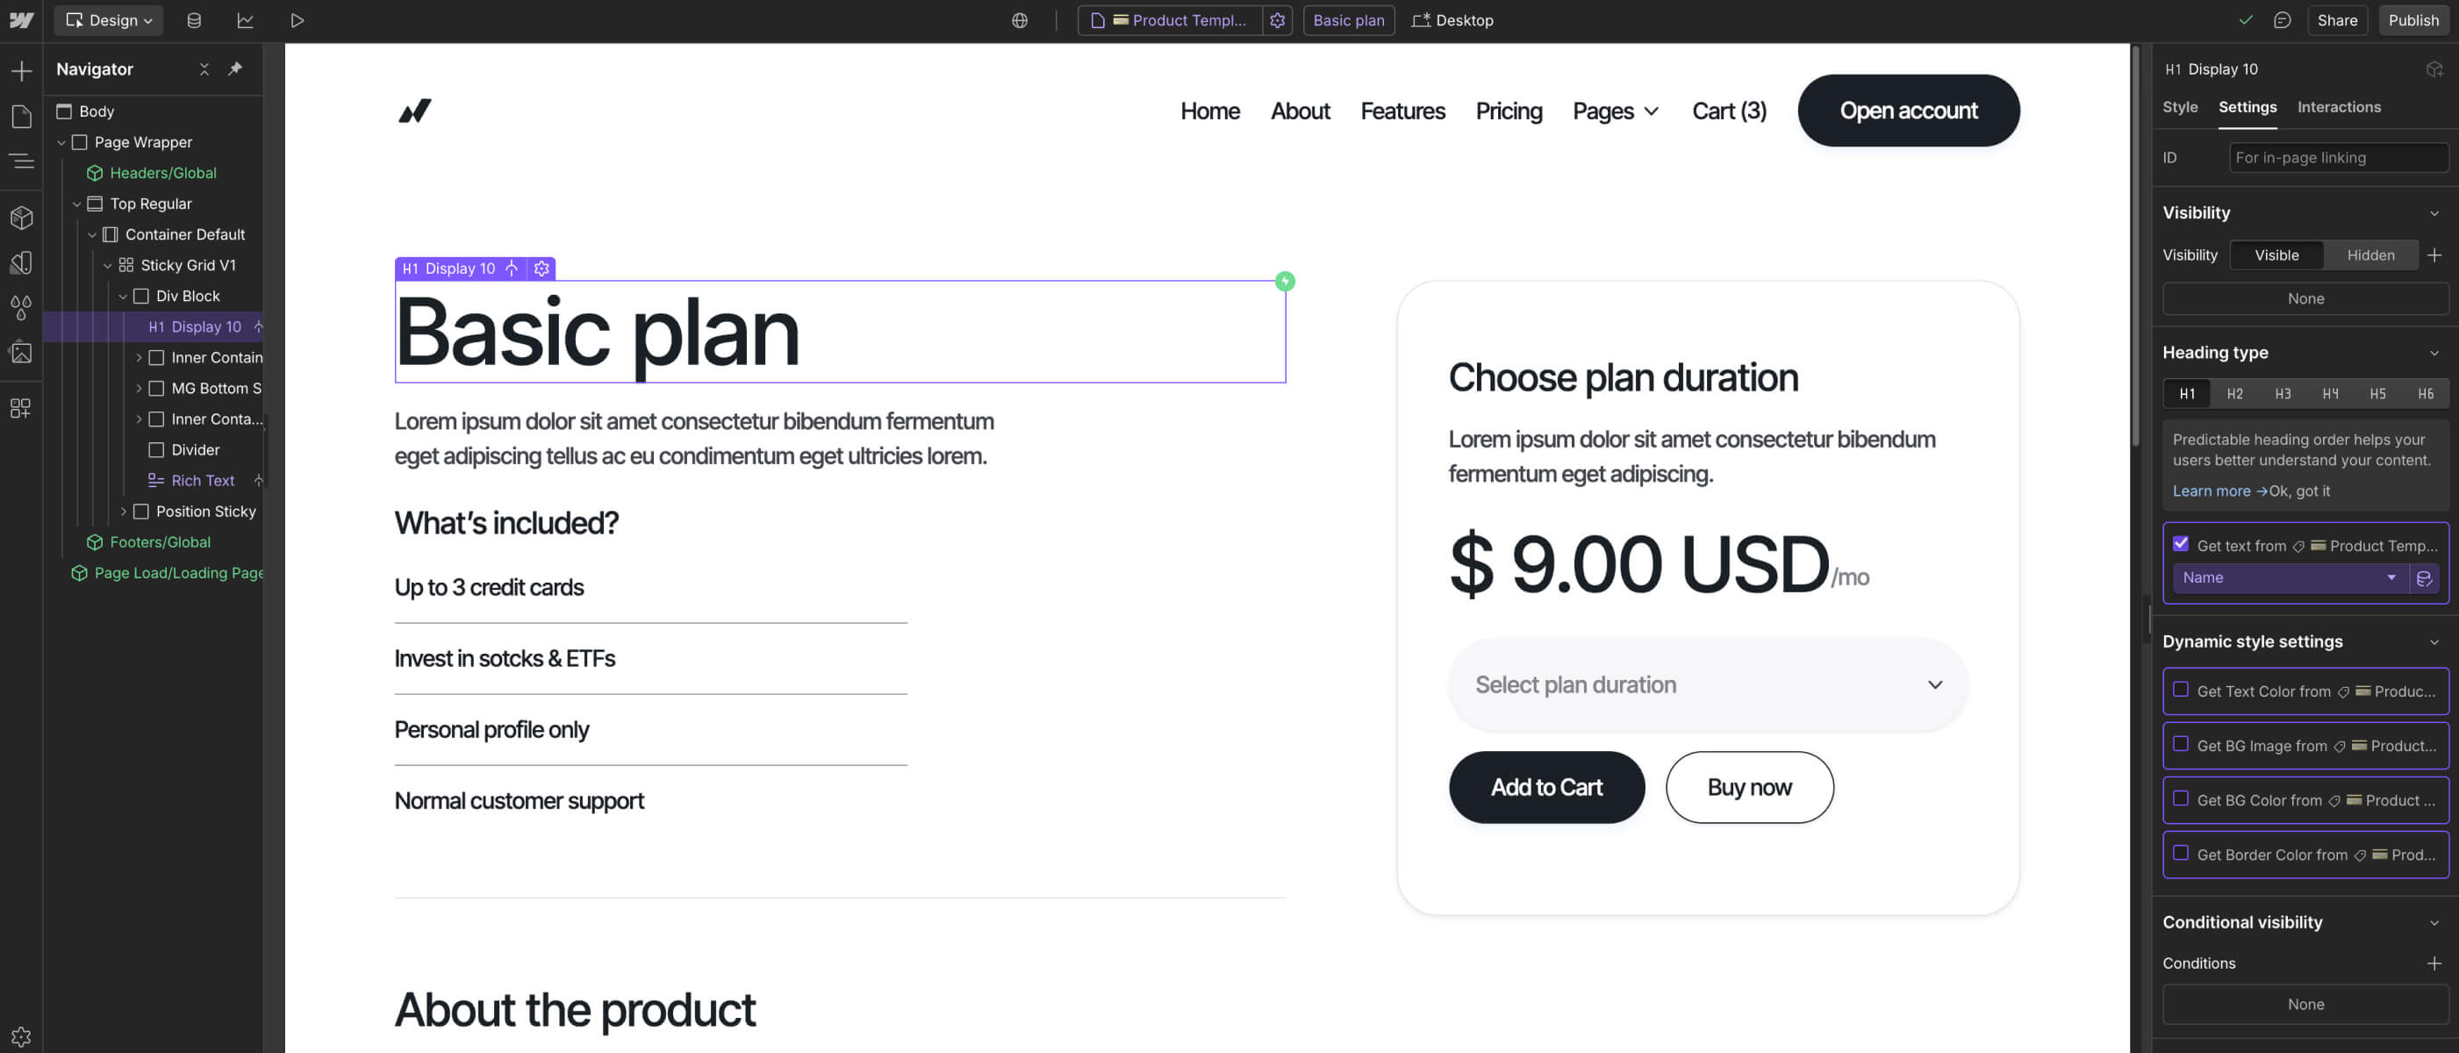
Task: Pin the Navigator panel
Action: coord(235,68)
